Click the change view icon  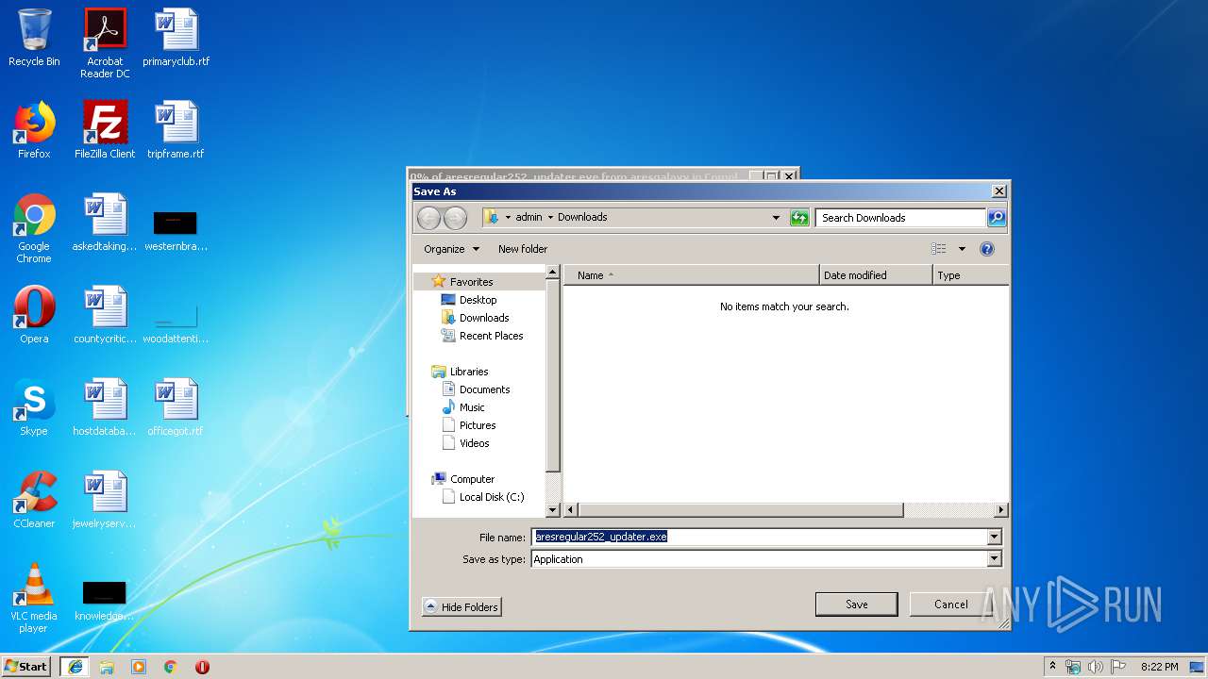point(938,249)
